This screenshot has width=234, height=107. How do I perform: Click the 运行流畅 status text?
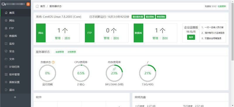point(47,84)
